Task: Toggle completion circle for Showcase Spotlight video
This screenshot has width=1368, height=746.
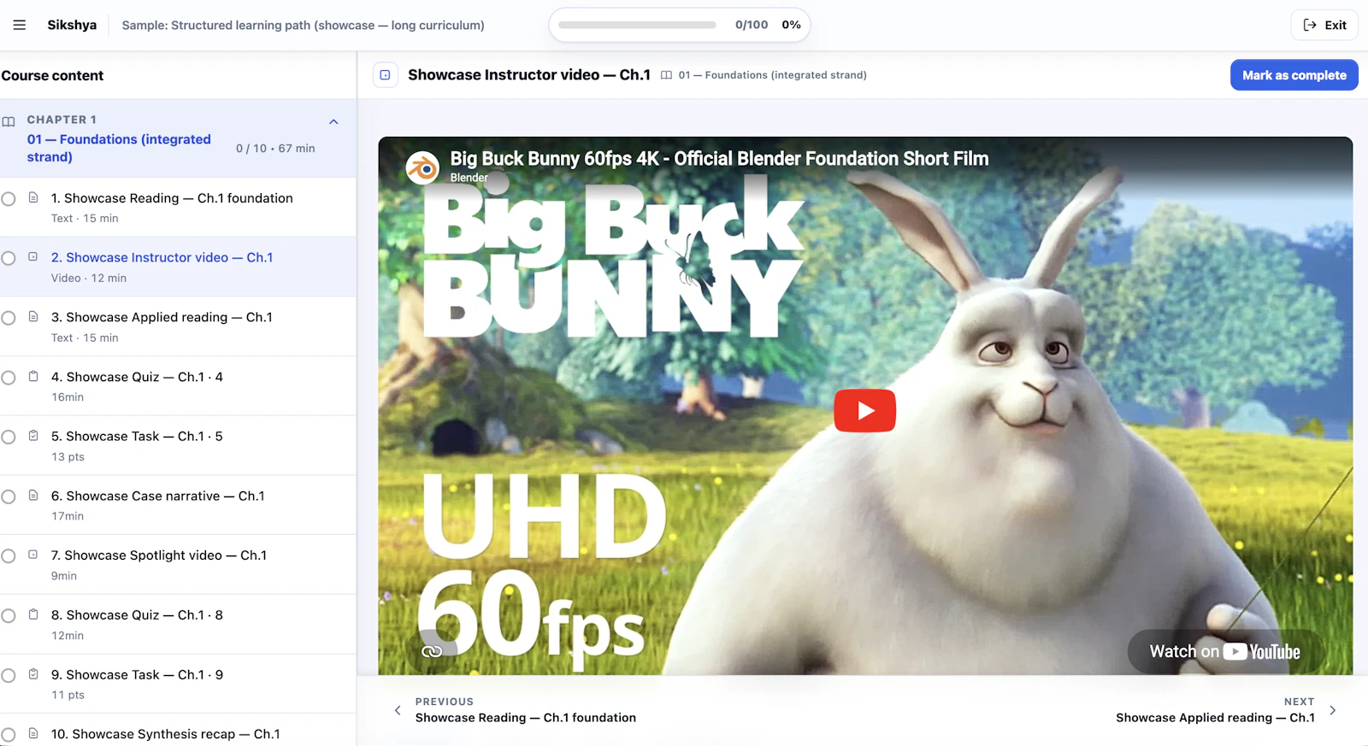Action: click(x=9, y=556)
